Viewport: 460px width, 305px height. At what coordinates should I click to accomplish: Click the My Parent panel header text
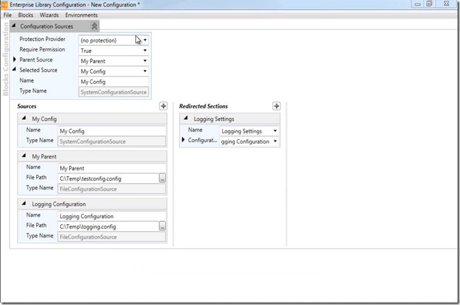point(44,157)
